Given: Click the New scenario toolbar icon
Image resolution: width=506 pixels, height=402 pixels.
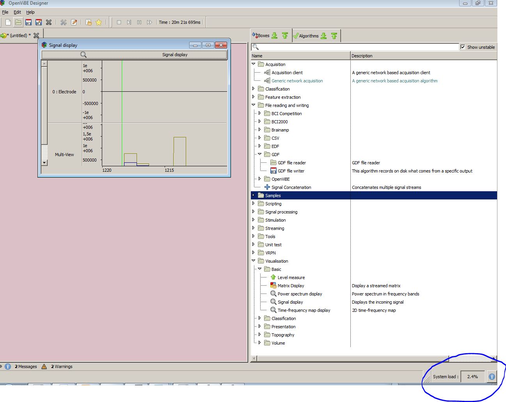Looking at the screenshot, I should coord(8,22).
